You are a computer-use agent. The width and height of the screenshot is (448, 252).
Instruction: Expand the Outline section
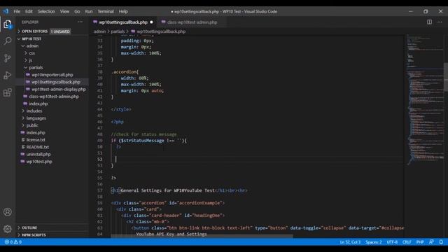point(29,227)
